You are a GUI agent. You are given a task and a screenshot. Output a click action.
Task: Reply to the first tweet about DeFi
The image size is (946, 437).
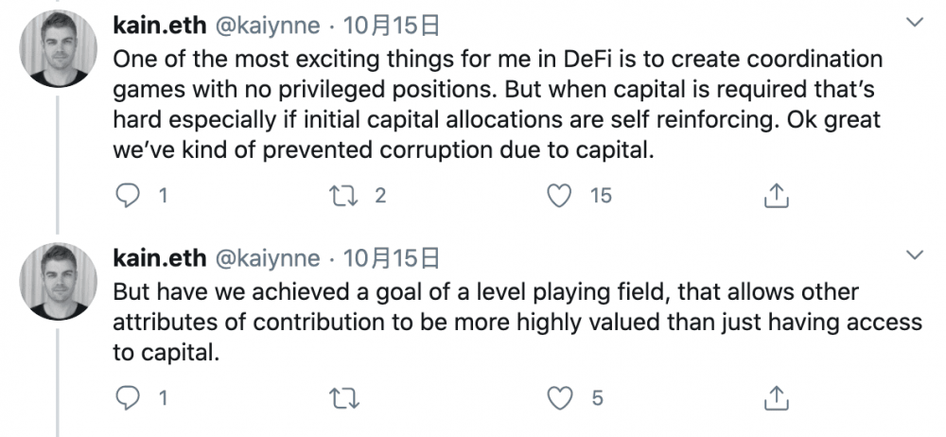127,196
